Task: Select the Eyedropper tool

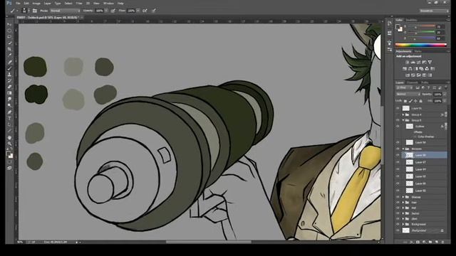Action: [9, 55]
